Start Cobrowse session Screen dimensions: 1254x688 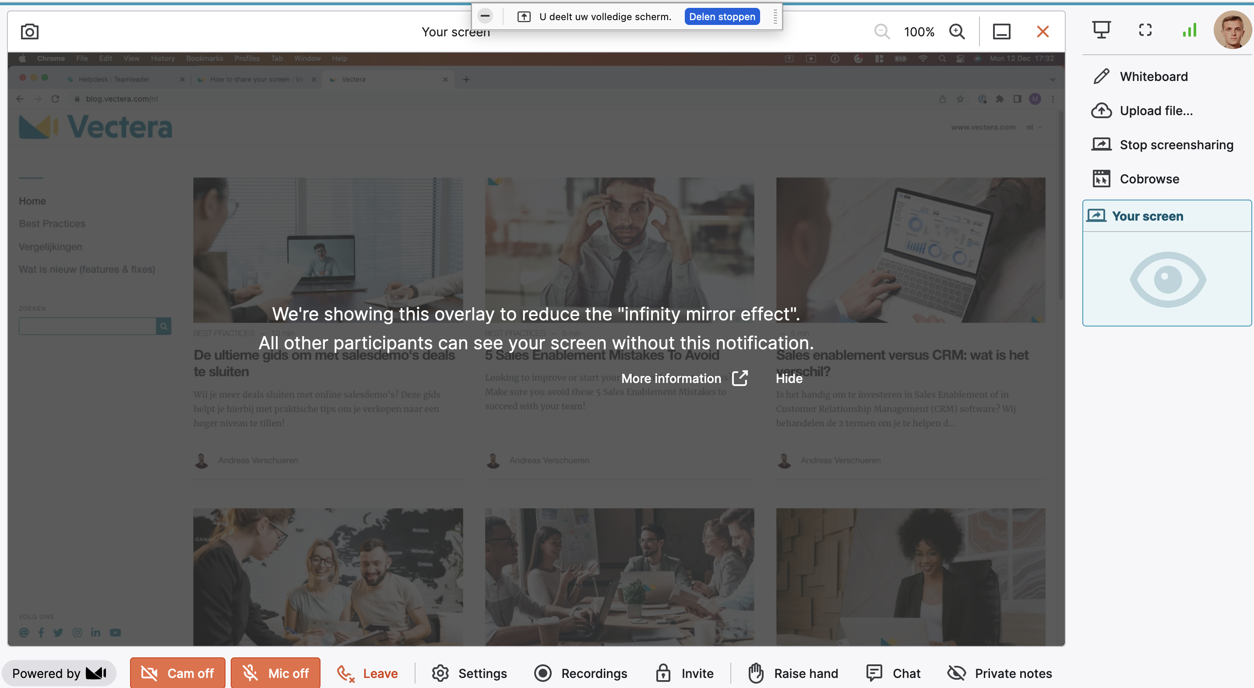(x=1135, y=179)
